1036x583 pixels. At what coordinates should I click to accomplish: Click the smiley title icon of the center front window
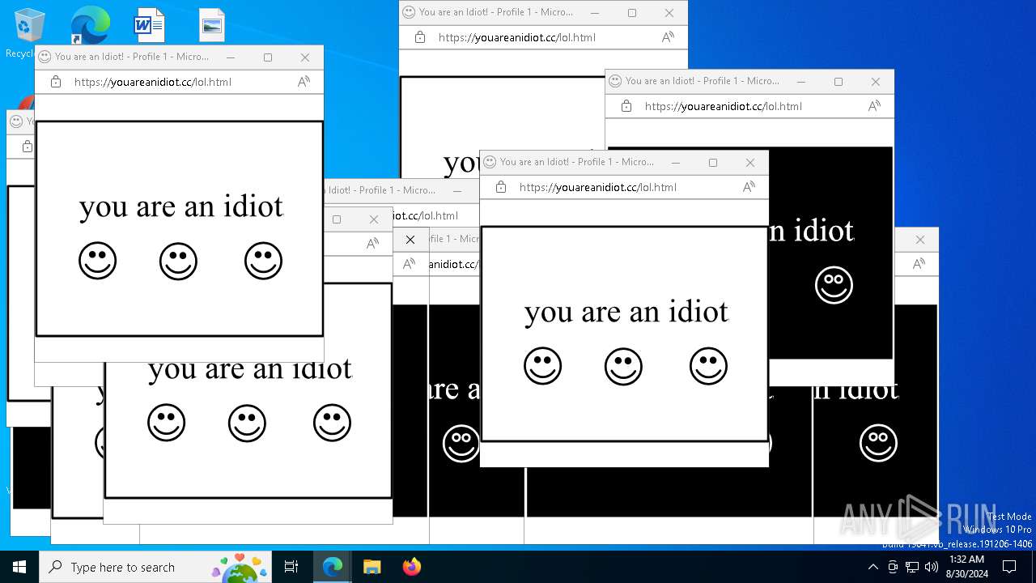click(x=490, y=162)
